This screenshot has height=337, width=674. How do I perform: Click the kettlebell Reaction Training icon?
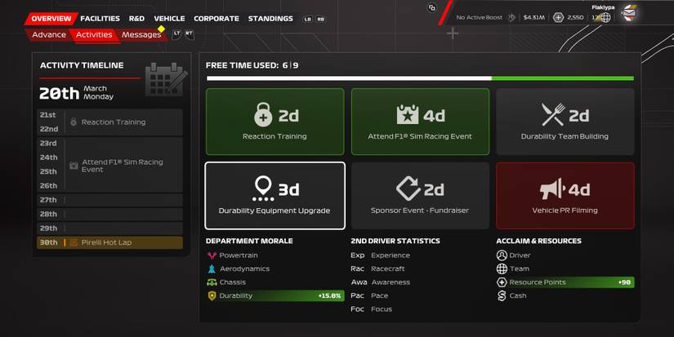click(263, 114)
